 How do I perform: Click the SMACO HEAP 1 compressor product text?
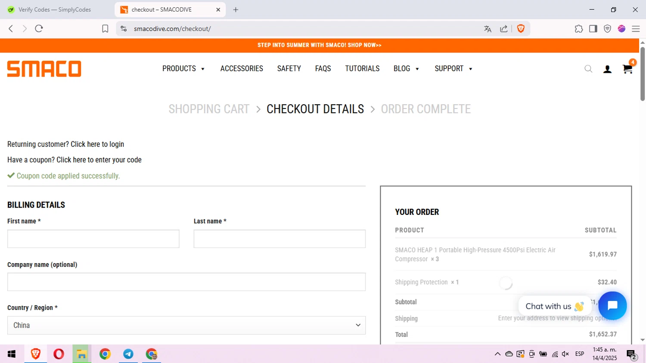click(x=475, y=254)
